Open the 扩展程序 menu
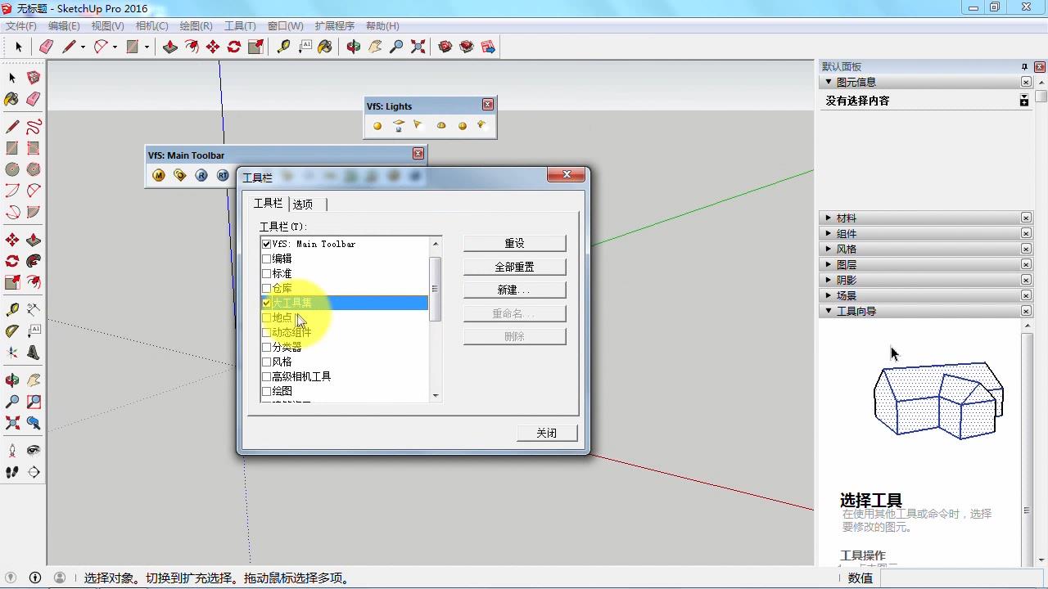This screenshot has width=1048, height=589. point(334,26)
